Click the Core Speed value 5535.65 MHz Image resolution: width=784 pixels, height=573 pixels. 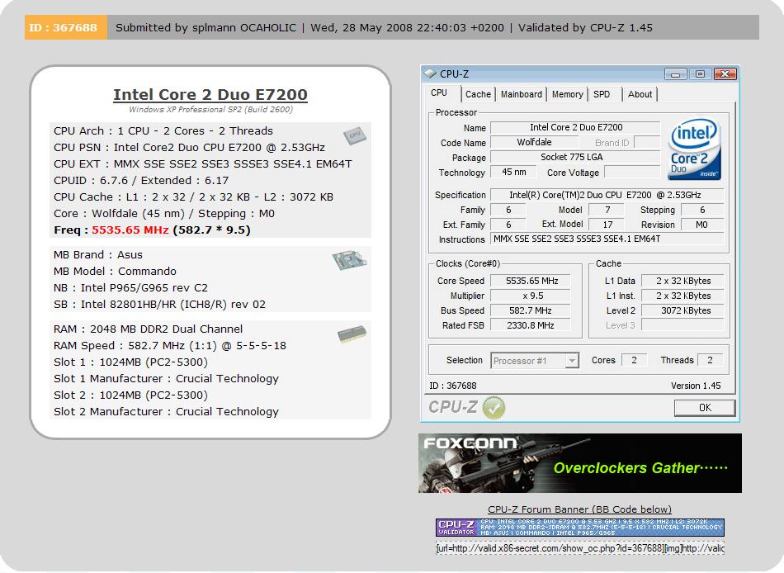pyautogui.click(x=531, y=282)
